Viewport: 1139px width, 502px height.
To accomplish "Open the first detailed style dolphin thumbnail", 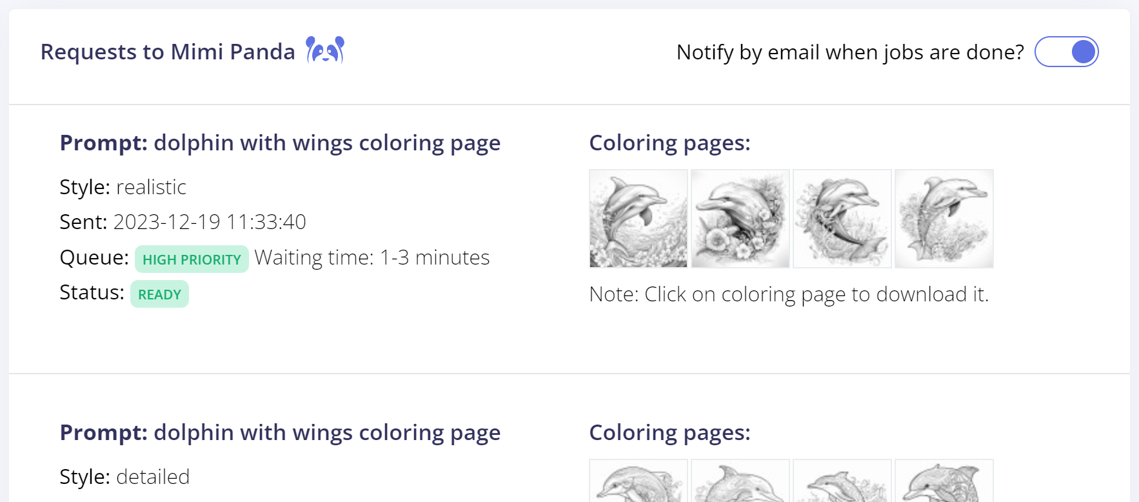I will point(639,481).
